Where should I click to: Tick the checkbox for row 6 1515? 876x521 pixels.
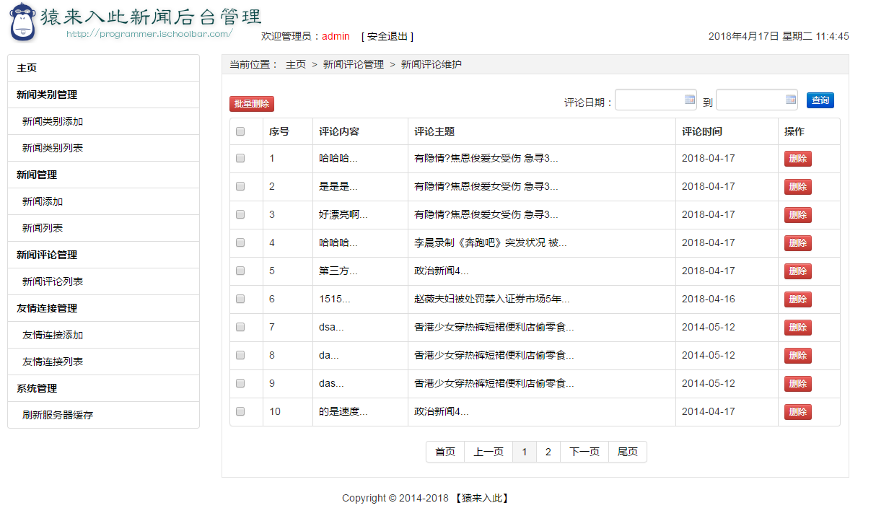tap(240, 299)
